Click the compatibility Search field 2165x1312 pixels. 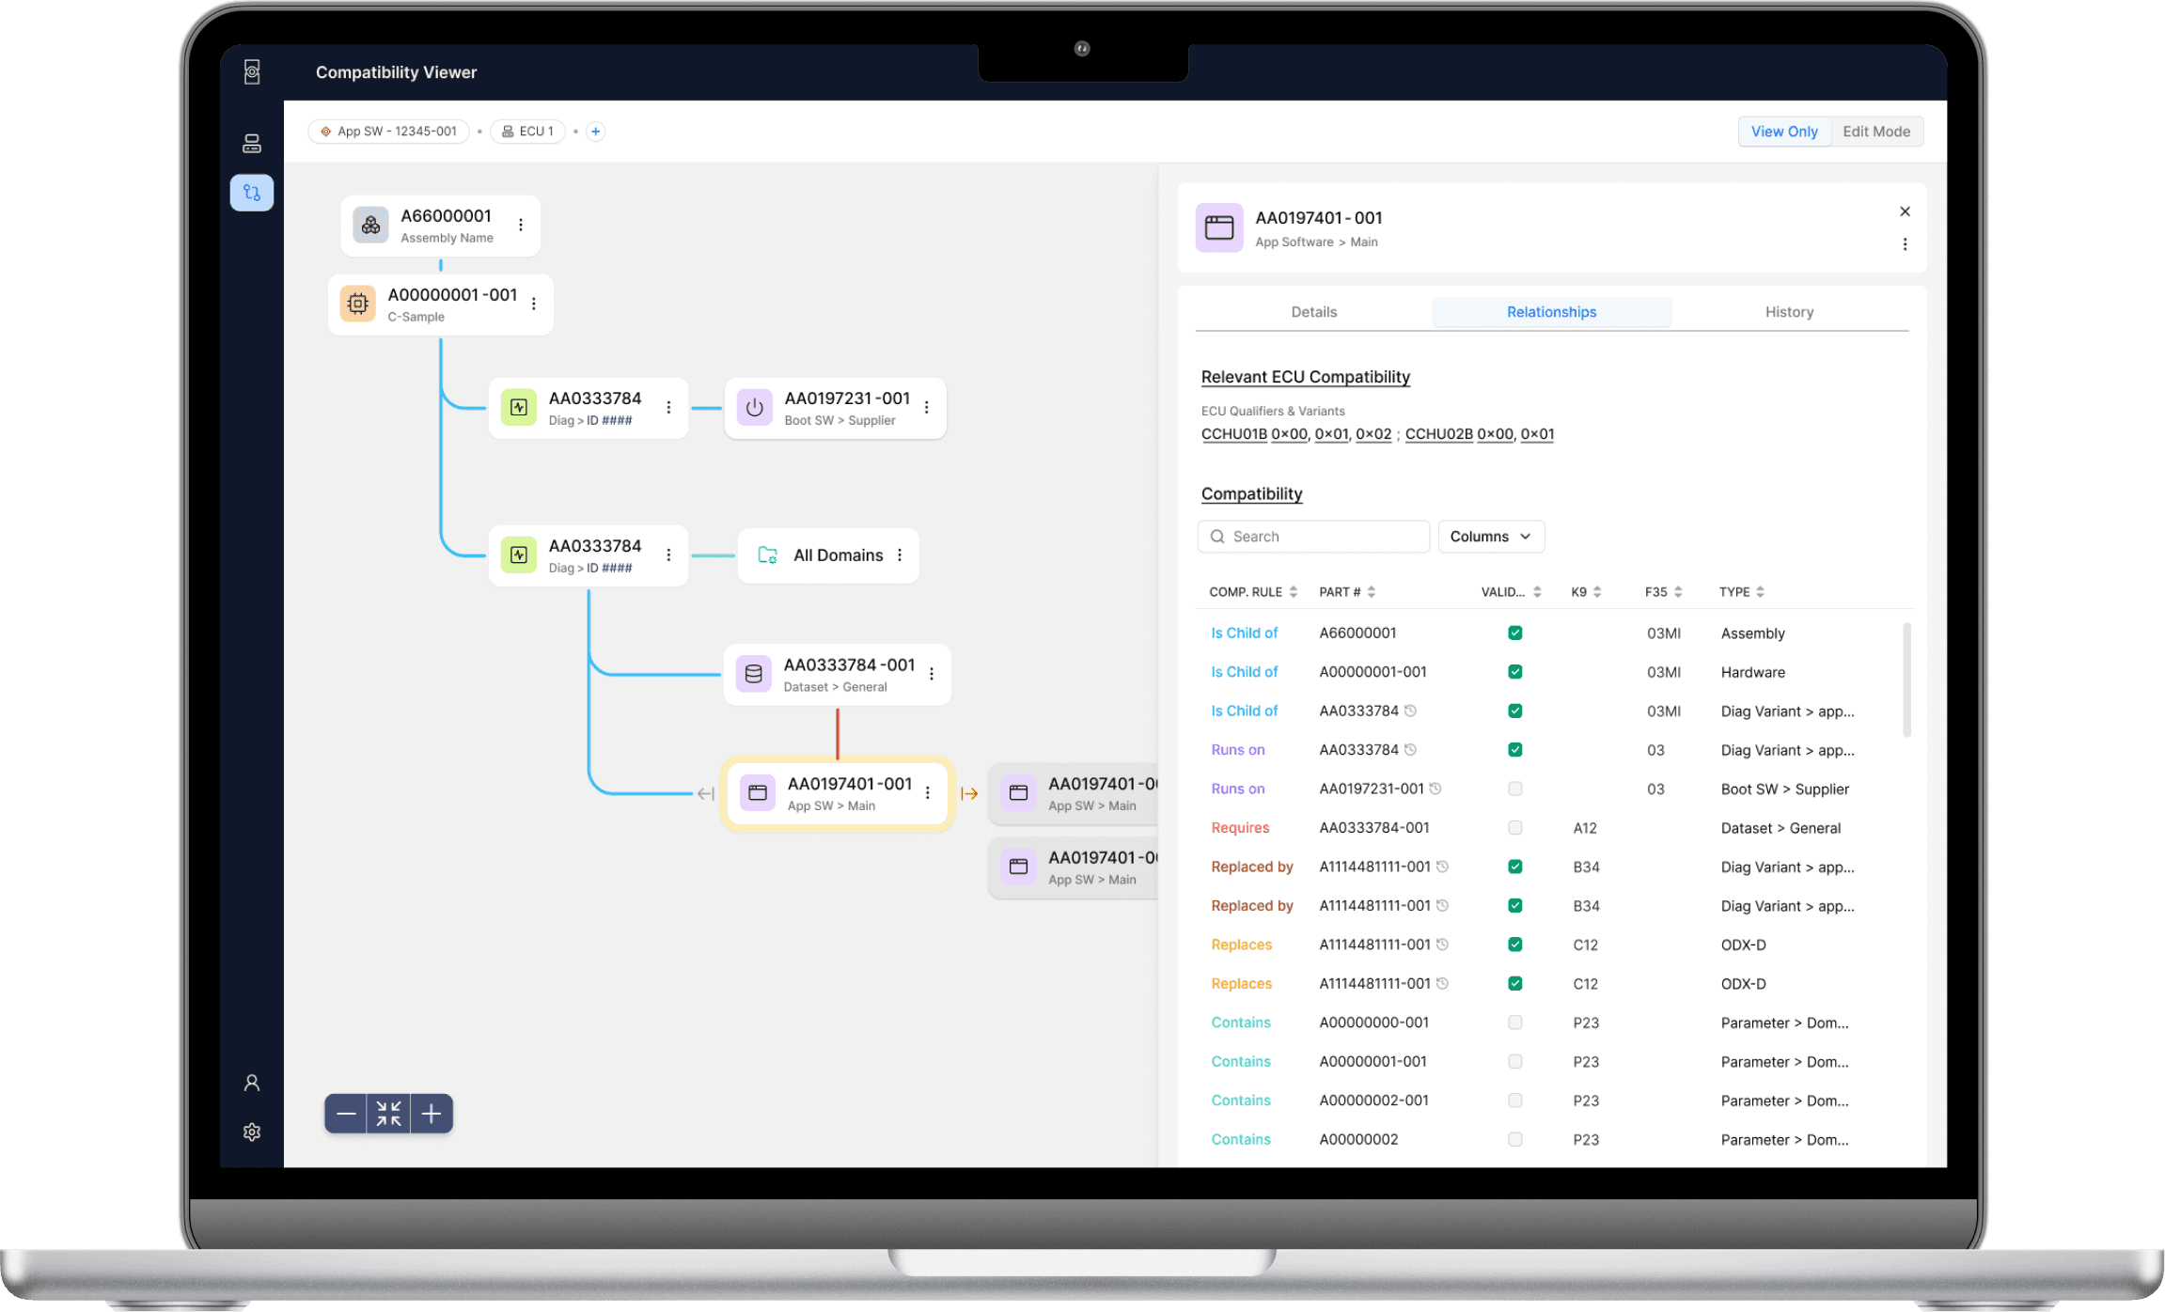[1313, 537]
